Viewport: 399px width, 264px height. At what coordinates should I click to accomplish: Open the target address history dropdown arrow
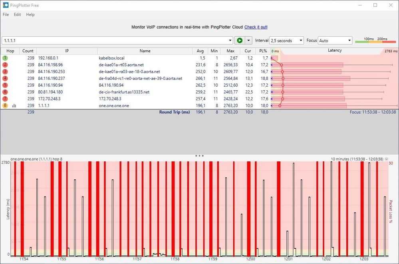click(230, 41)
